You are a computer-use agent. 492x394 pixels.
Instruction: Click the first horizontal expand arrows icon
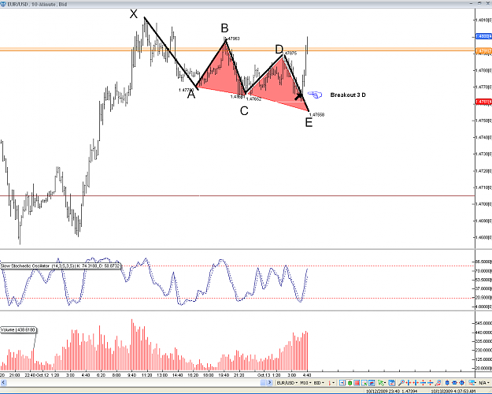point(409,383)
